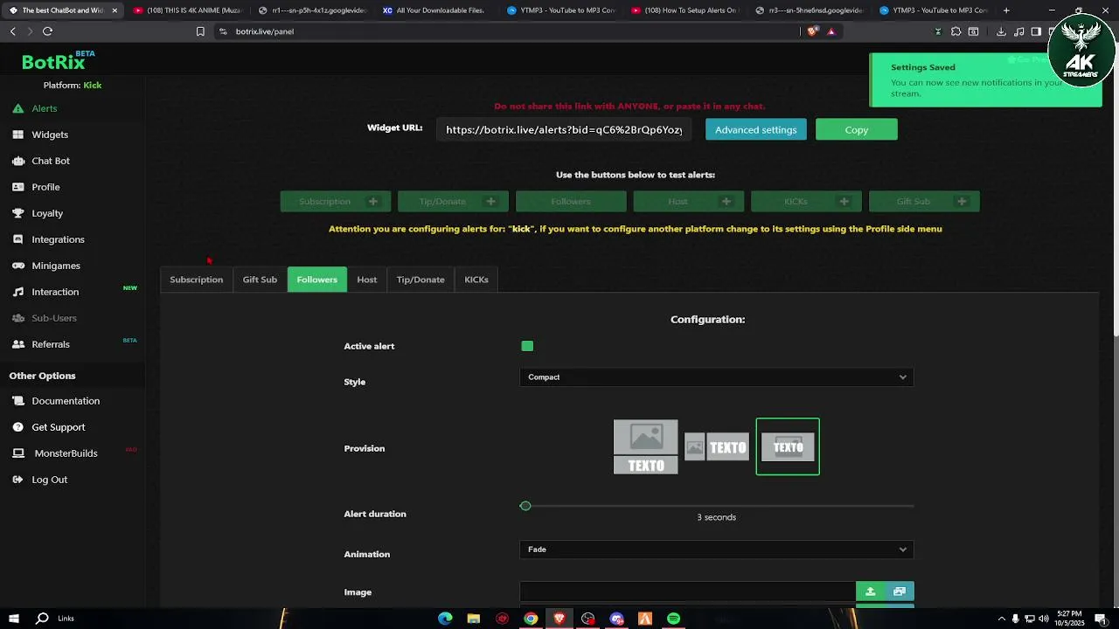
Task: Open File Explorer from the taskbar
Action: point(473,619)
